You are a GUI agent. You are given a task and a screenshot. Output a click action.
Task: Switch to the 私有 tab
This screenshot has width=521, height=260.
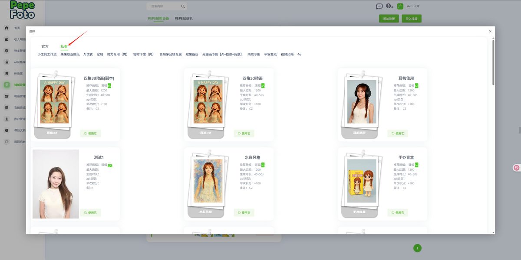[x=64, y=46]
